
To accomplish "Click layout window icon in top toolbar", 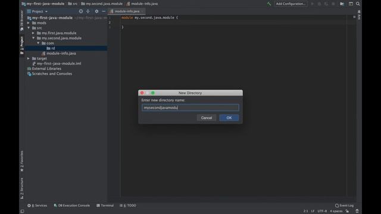I will coord(351,4).
